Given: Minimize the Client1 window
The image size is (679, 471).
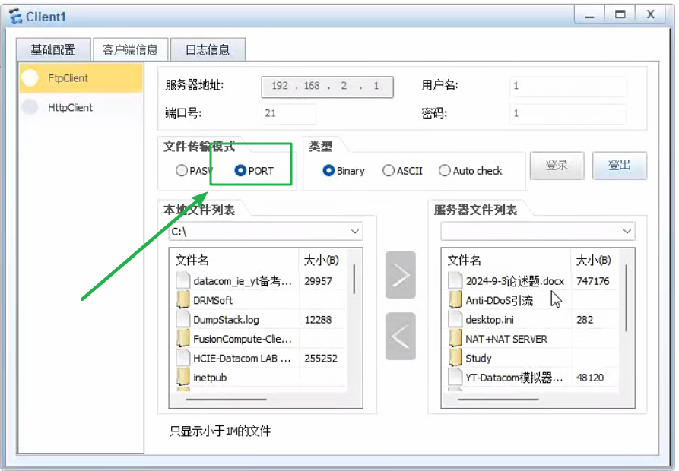Looking at the screenshot, I should click(x=589, y=14).
